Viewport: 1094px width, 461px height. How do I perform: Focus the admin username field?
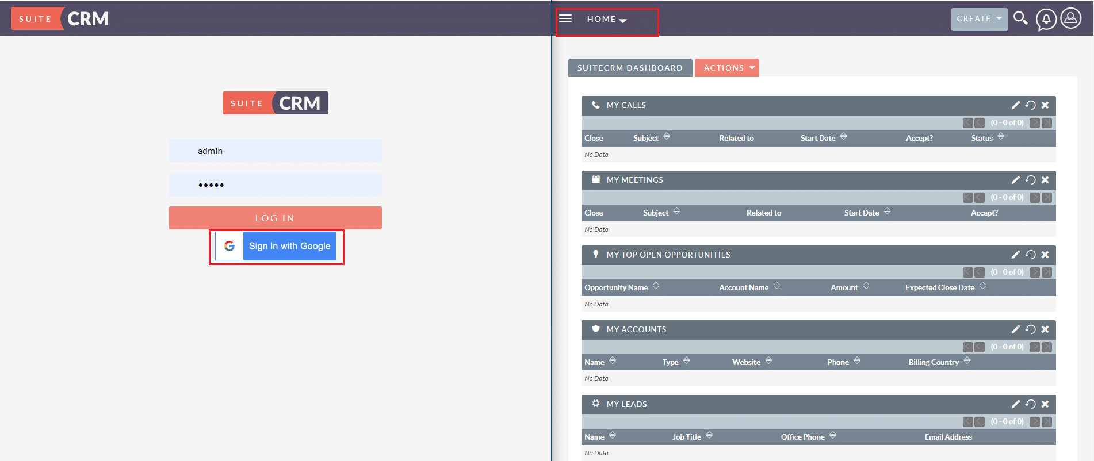pyautogui.click(x=275, y=151)
